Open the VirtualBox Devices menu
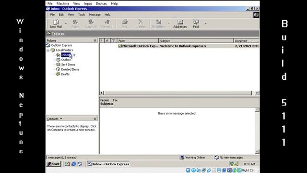The height and width of the screenshot is (173, 307). tap(101, 3)
